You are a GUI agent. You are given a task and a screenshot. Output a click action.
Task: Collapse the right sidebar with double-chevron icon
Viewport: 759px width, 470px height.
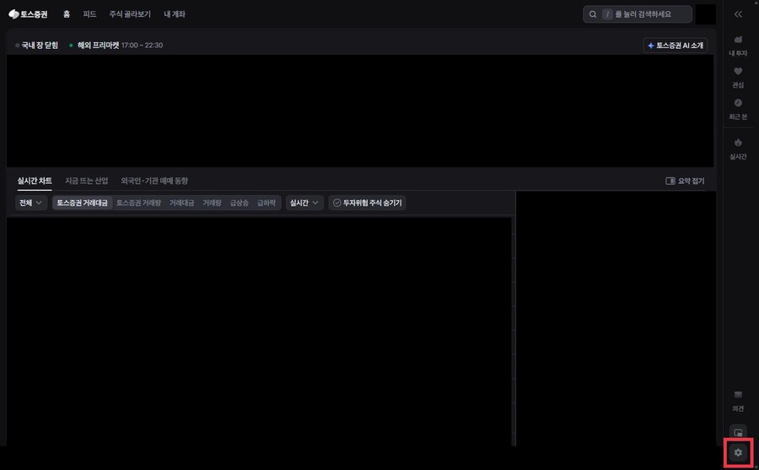point(738,14)
